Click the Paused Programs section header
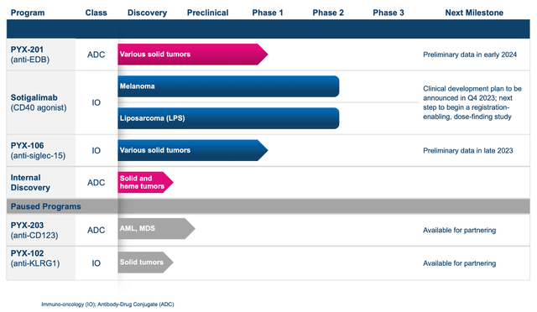 [x=268, y=206]
